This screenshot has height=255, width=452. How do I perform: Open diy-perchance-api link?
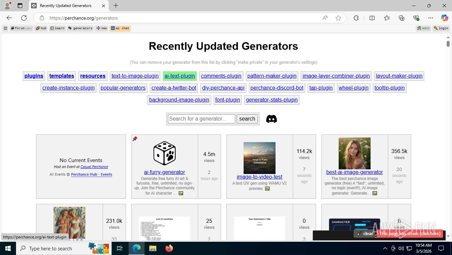[x=223, y=88]
